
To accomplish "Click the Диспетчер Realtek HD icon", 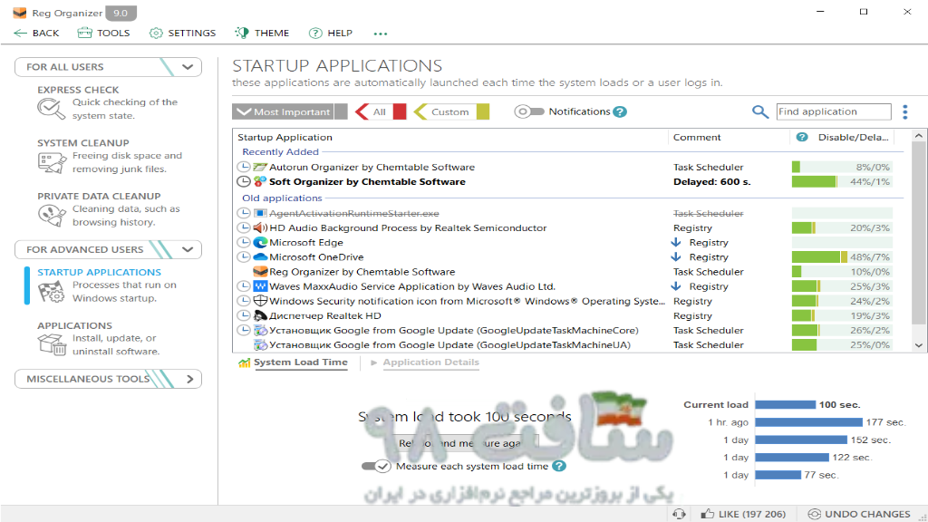I will pos(260,315).
